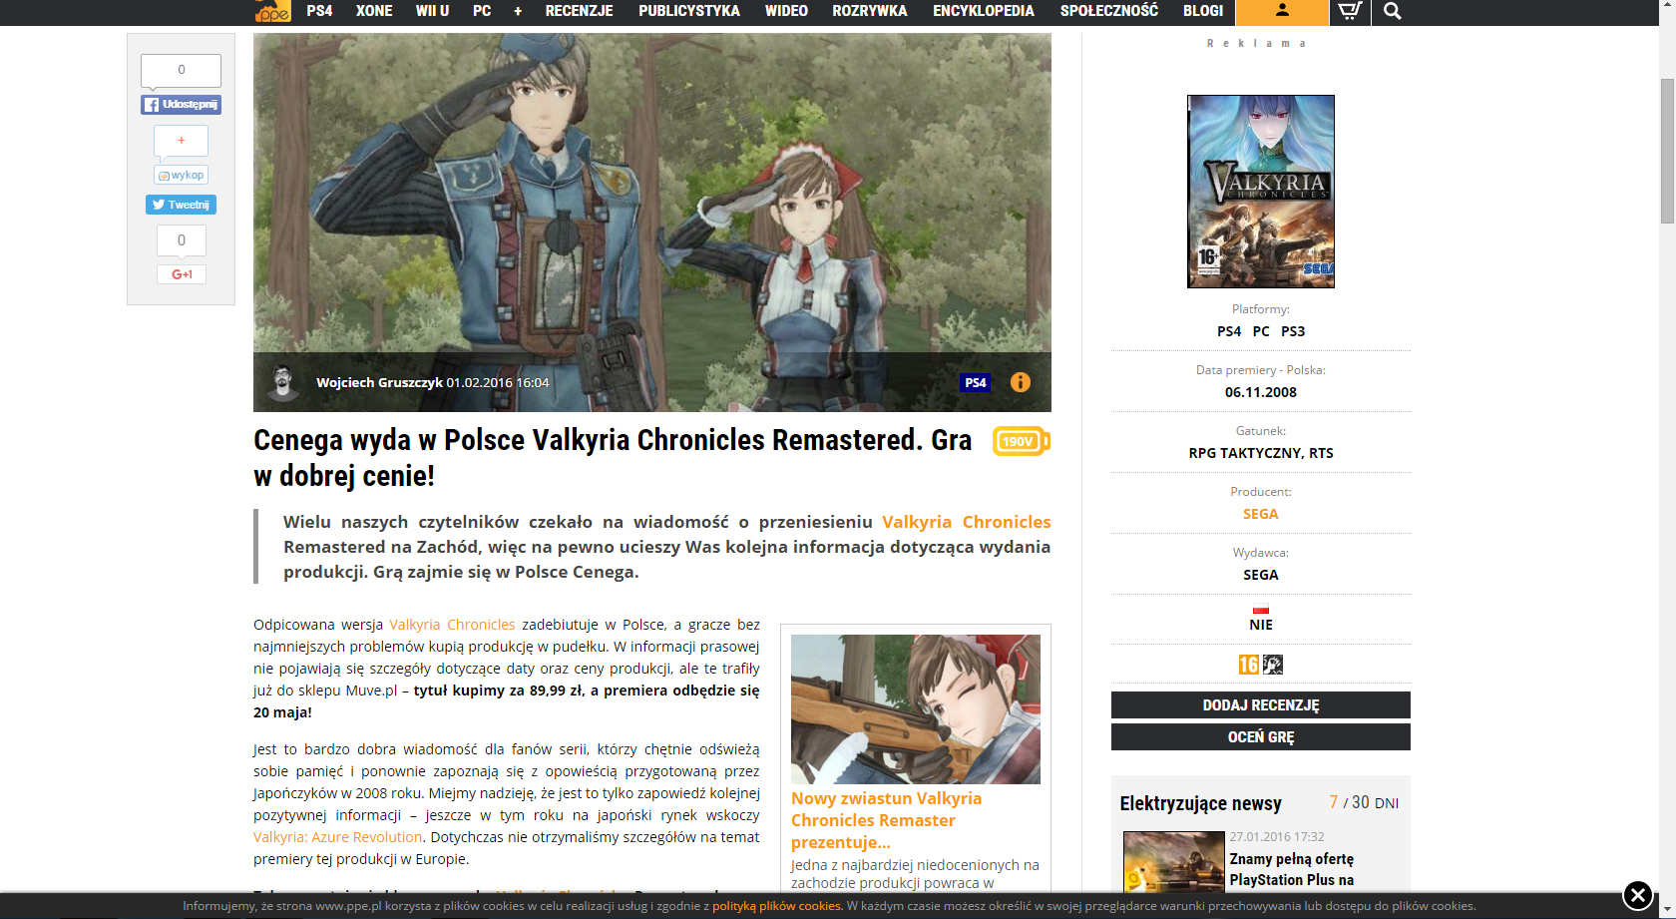Click the Tweetnij Twitter button
The width and height of the screenshot is (1676, 919).
click(x=181, y=205)
